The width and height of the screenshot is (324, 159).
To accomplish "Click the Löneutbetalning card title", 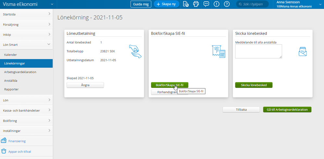I will 81,33.
